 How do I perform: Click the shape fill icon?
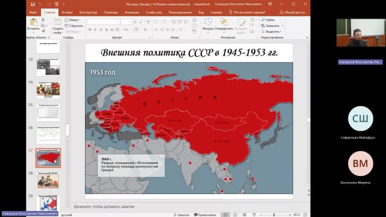(252, 19)
